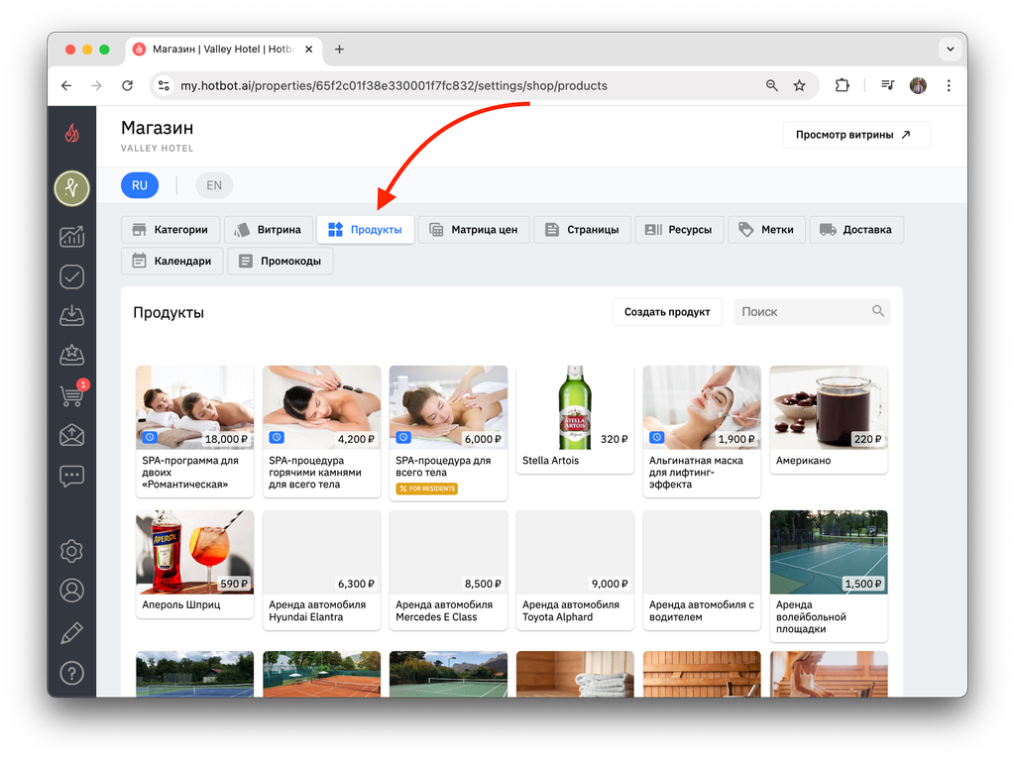Open the Страницы tab
This screenshot has width=1015, height=760.
point(582,230)
